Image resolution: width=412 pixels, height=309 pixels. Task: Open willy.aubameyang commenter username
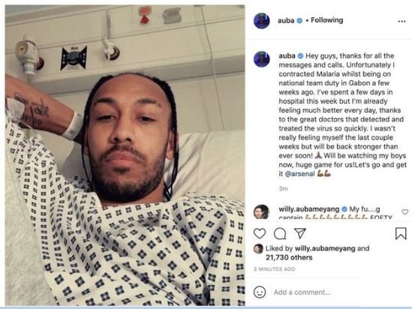coord(309,209)
